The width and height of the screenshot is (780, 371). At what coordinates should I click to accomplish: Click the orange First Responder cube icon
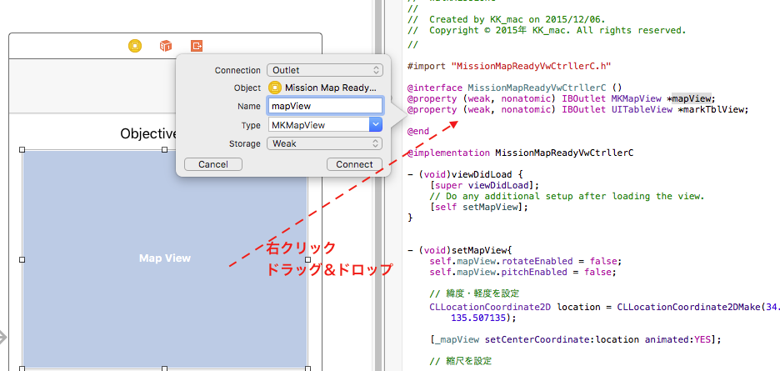166,47
